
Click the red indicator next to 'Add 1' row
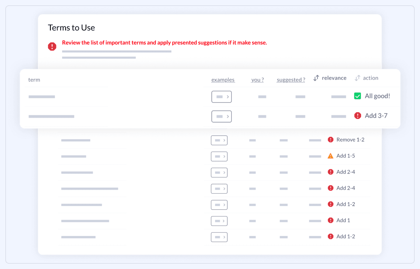pos(331,220)
